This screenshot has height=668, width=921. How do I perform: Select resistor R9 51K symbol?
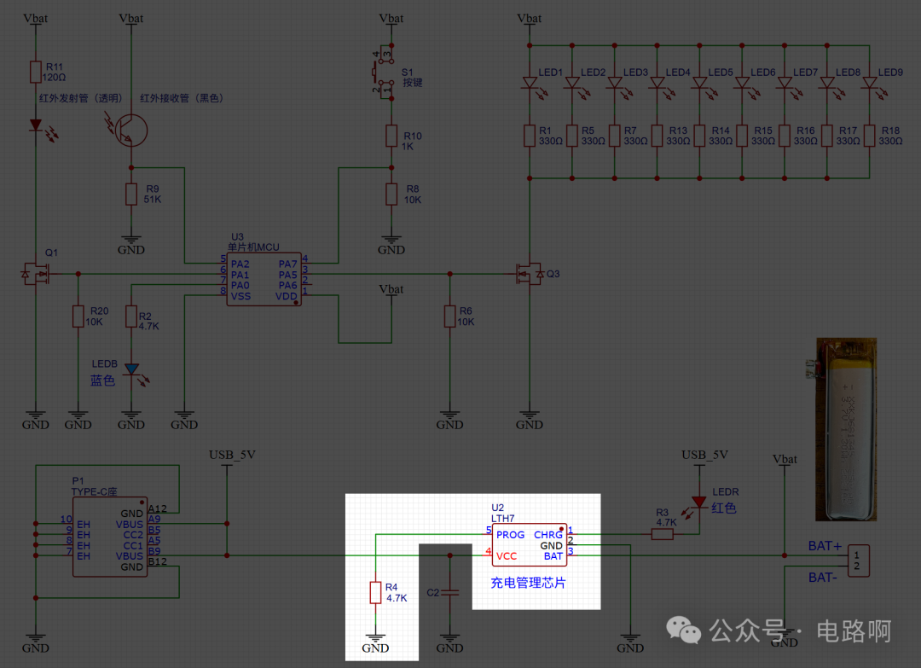pyautogui.click(x=131, y=194)
